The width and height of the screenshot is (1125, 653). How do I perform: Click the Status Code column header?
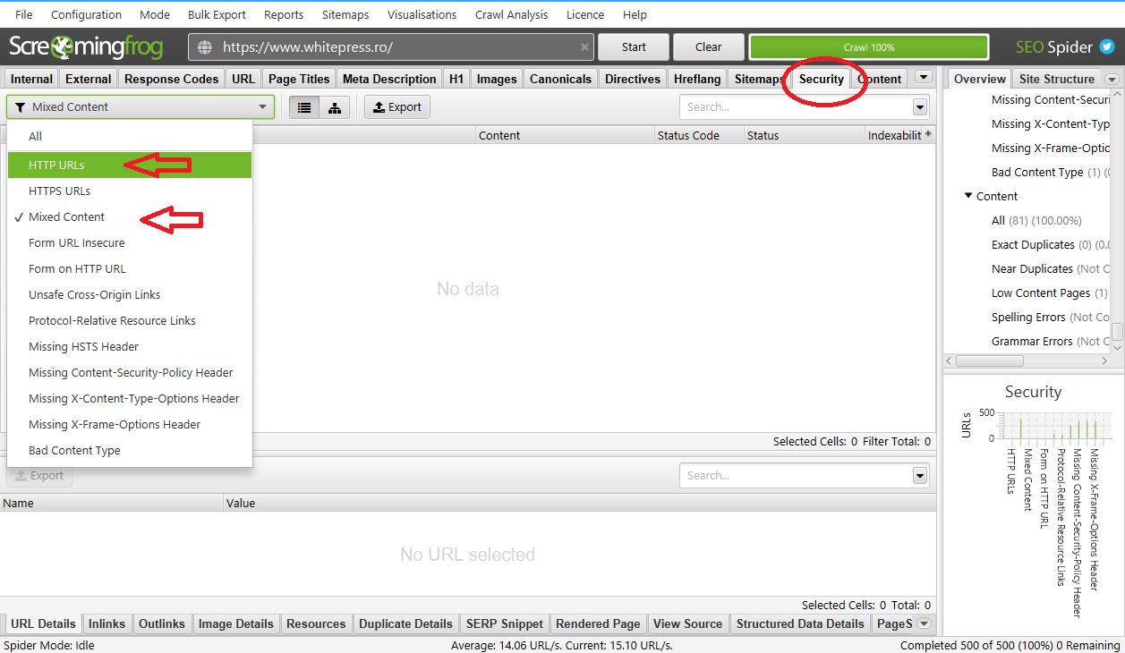click(x=698, y=135)
